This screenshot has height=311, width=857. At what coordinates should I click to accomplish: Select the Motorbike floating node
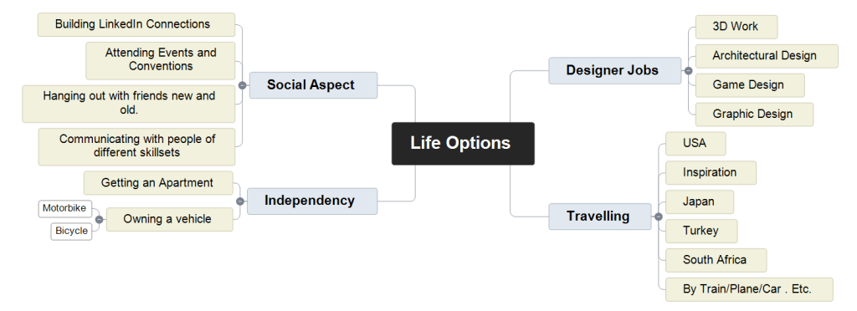(65, 208)
